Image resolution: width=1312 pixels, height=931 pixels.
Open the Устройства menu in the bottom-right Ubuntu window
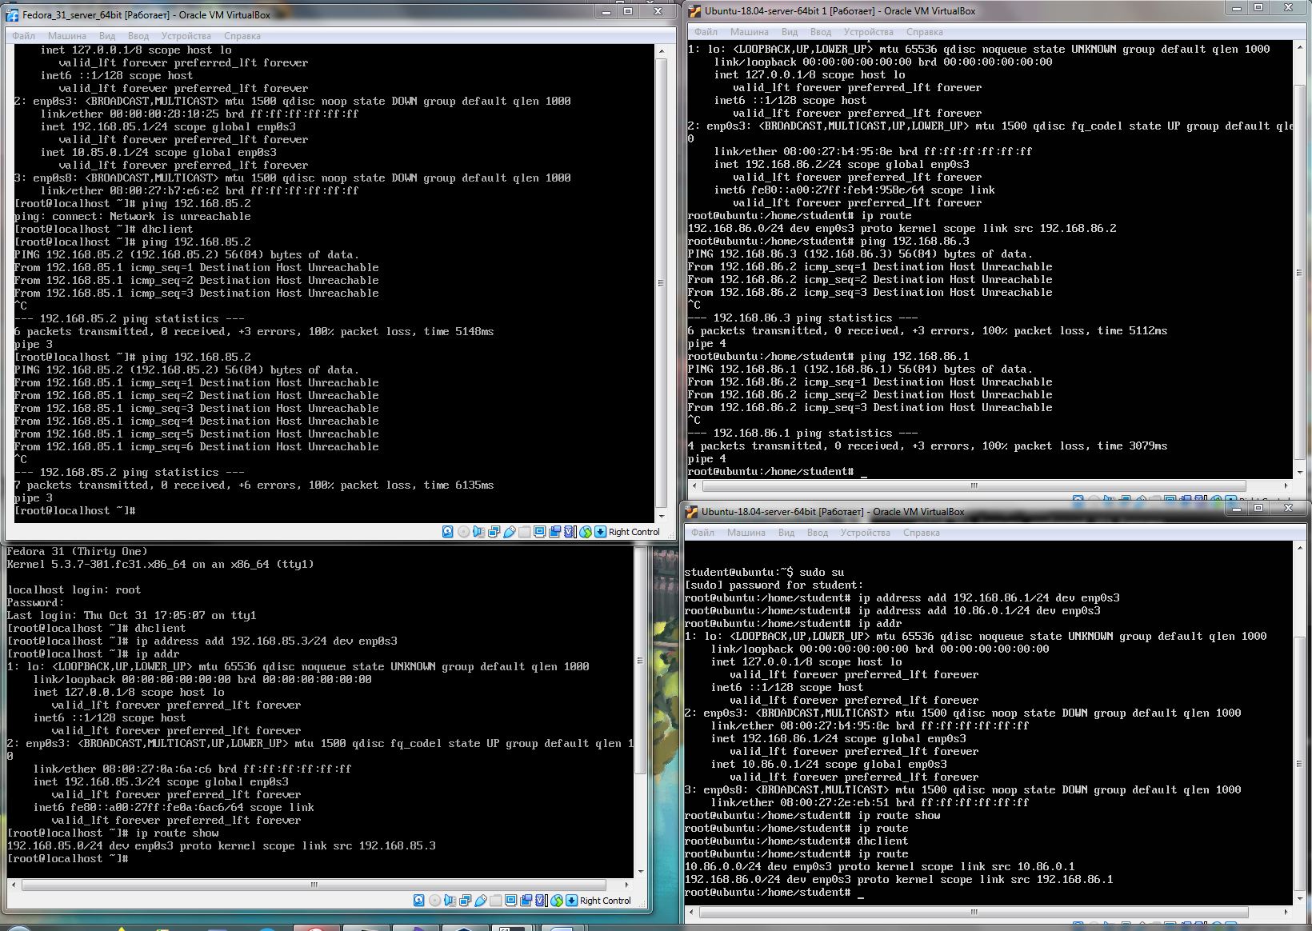point(866,533)
